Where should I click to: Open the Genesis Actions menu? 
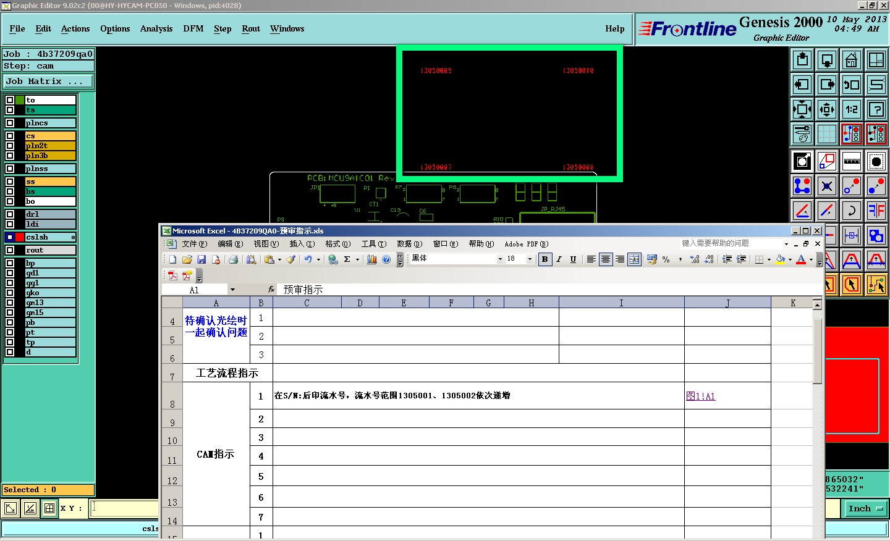pos(75,28)
